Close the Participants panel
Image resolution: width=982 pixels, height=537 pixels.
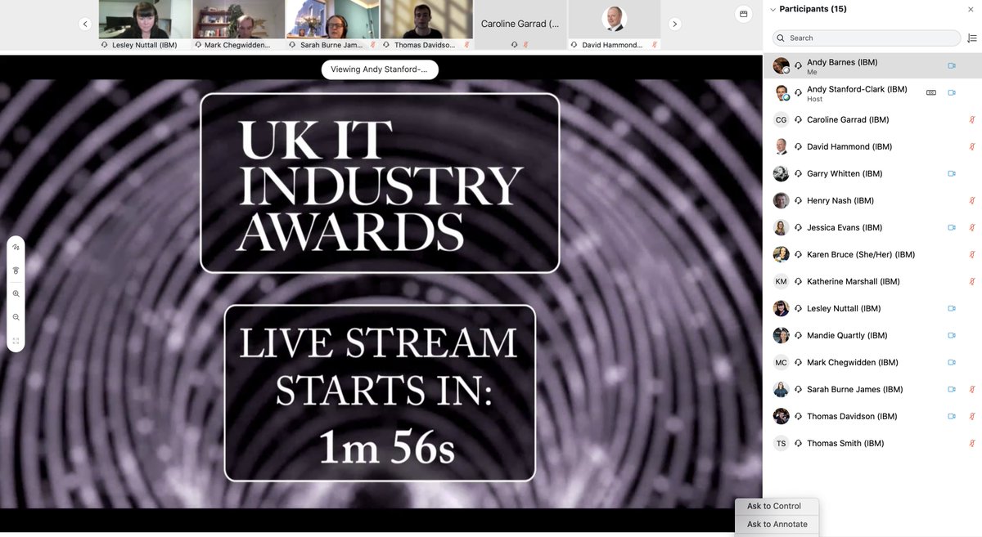click(x=971, y=9)
